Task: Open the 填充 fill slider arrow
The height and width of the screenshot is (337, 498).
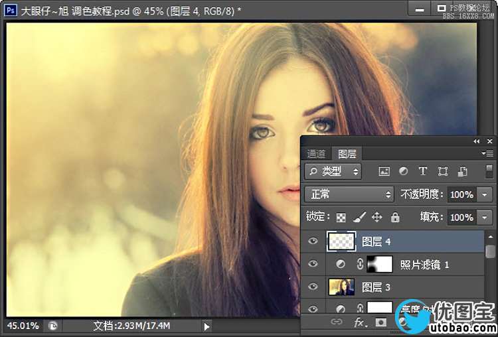Action: coord(485,218)
